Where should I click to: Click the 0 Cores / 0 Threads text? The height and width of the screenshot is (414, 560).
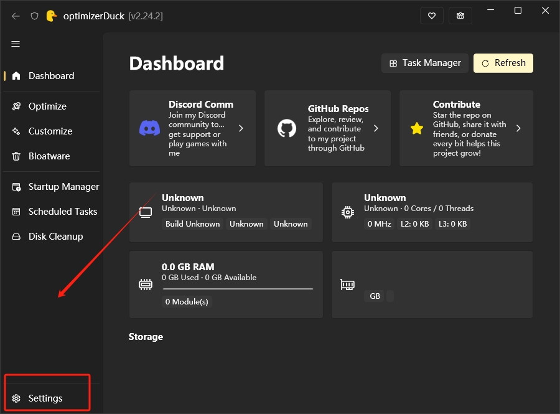click(439, 209)
